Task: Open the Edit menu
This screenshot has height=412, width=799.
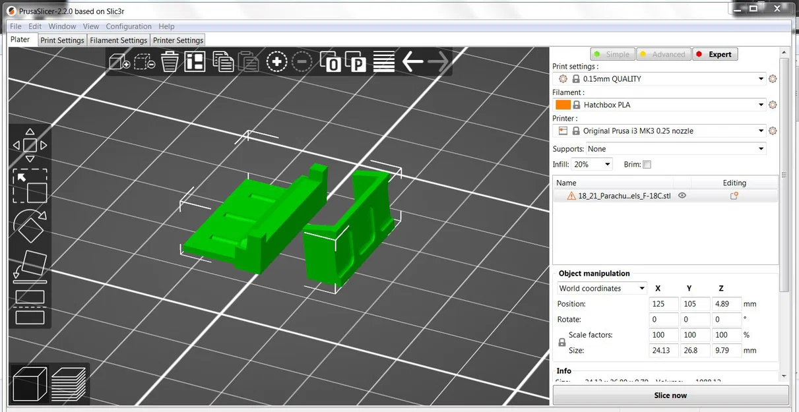Action: pos(35,26)
